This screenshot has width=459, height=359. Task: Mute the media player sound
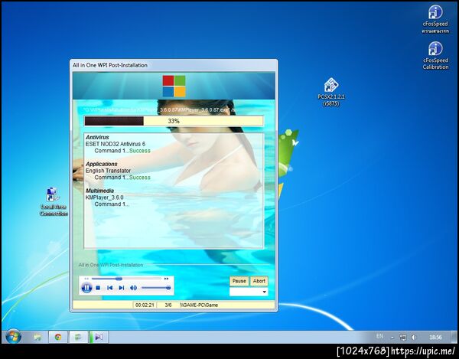point(133,288)
